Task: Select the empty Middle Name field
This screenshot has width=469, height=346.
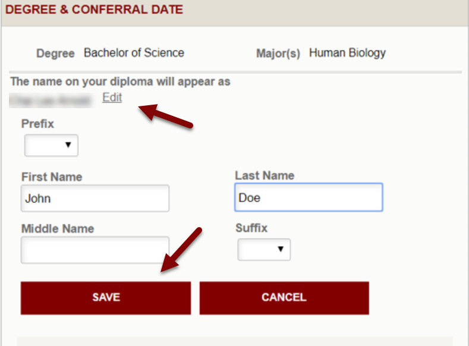Action: point(95,250)
